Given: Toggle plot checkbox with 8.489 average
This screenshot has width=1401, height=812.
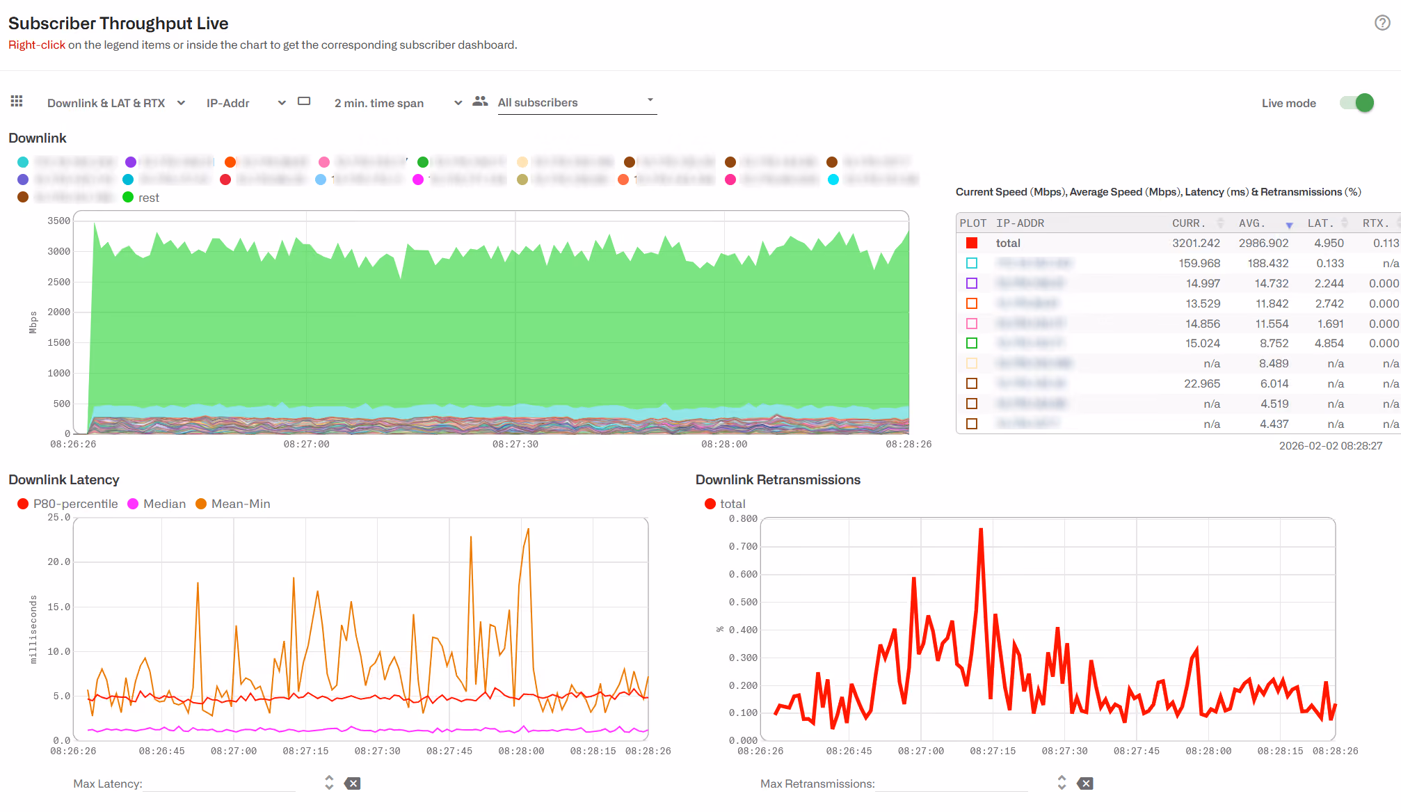Looking at the screenshot, I should 972,363.
